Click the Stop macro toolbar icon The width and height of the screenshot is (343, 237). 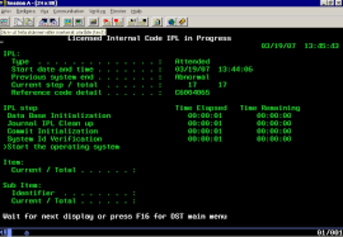click(x=118, y=22)
